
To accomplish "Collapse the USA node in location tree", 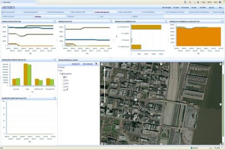I will coord(58,70).
